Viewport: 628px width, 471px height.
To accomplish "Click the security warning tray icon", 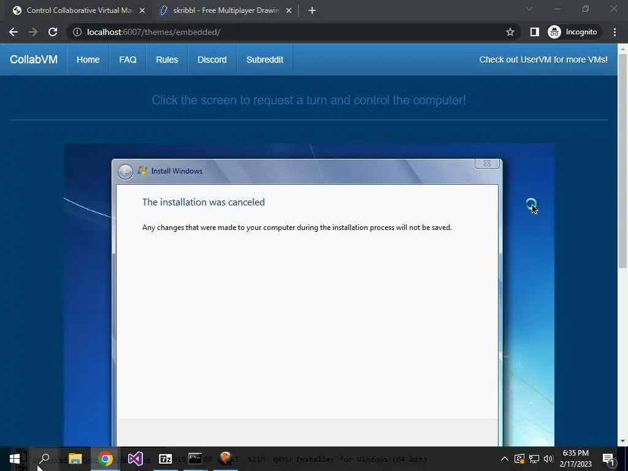I will [x=519, y=459].
